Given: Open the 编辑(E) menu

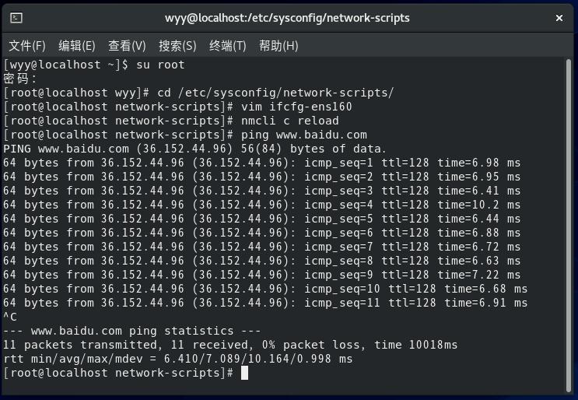Looking at the screenshot, I should coord(77,46).
